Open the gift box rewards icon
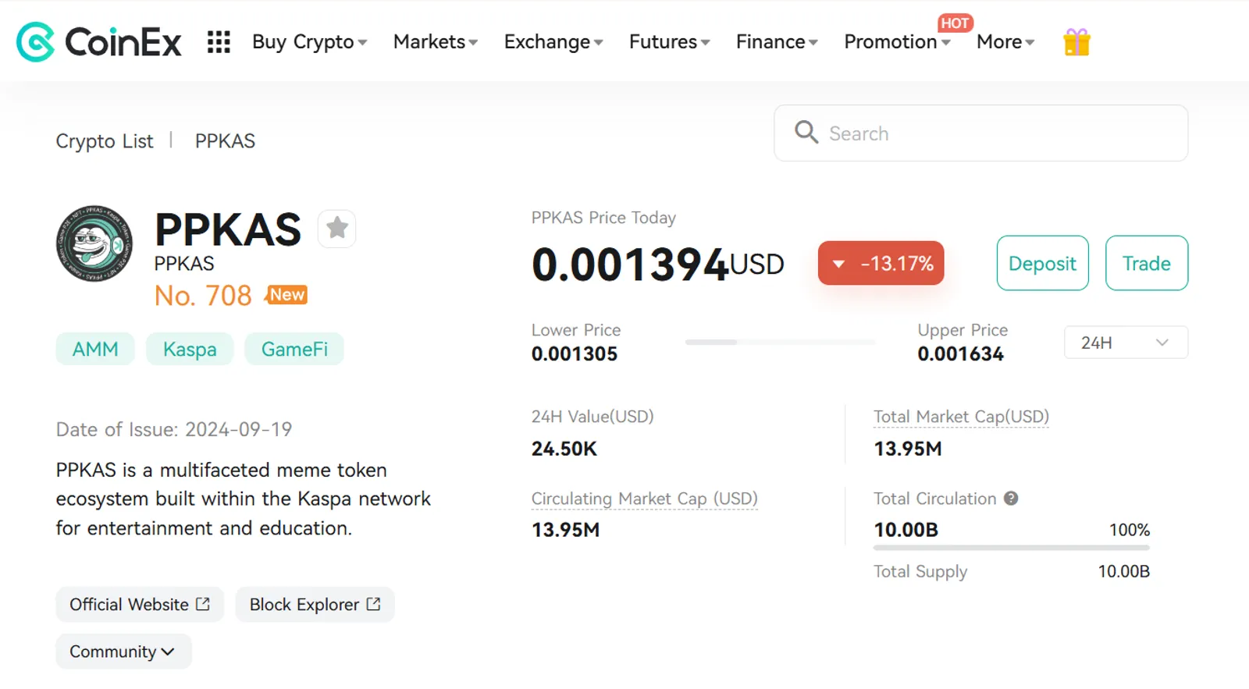 pos(1076,41)
